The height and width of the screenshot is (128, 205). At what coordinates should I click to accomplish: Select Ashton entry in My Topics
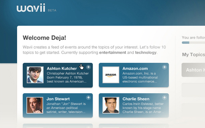(193, 70)
